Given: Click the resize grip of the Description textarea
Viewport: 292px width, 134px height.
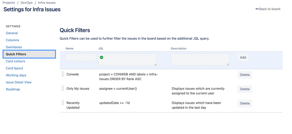Looking at the screenshot, I should [x=228, y=64].
